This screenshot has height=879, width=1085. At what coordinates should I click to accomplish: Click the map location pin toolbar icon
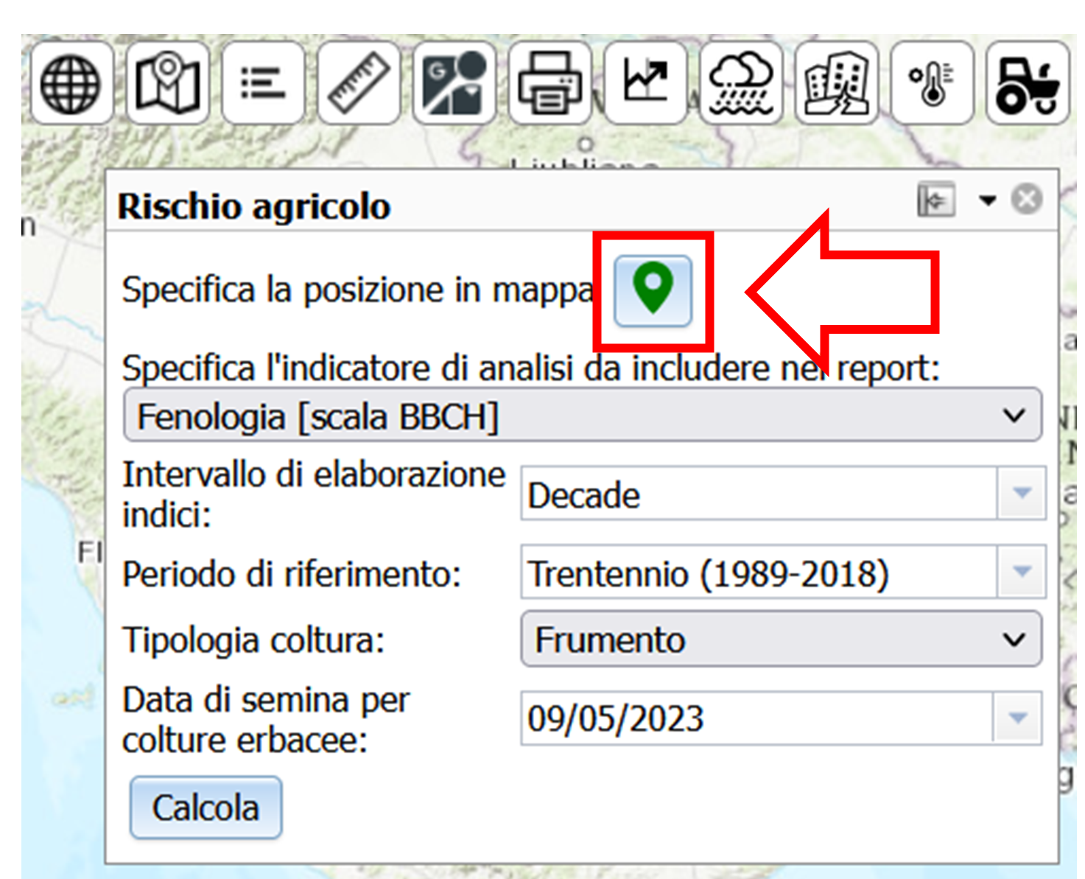coord(167,83)
